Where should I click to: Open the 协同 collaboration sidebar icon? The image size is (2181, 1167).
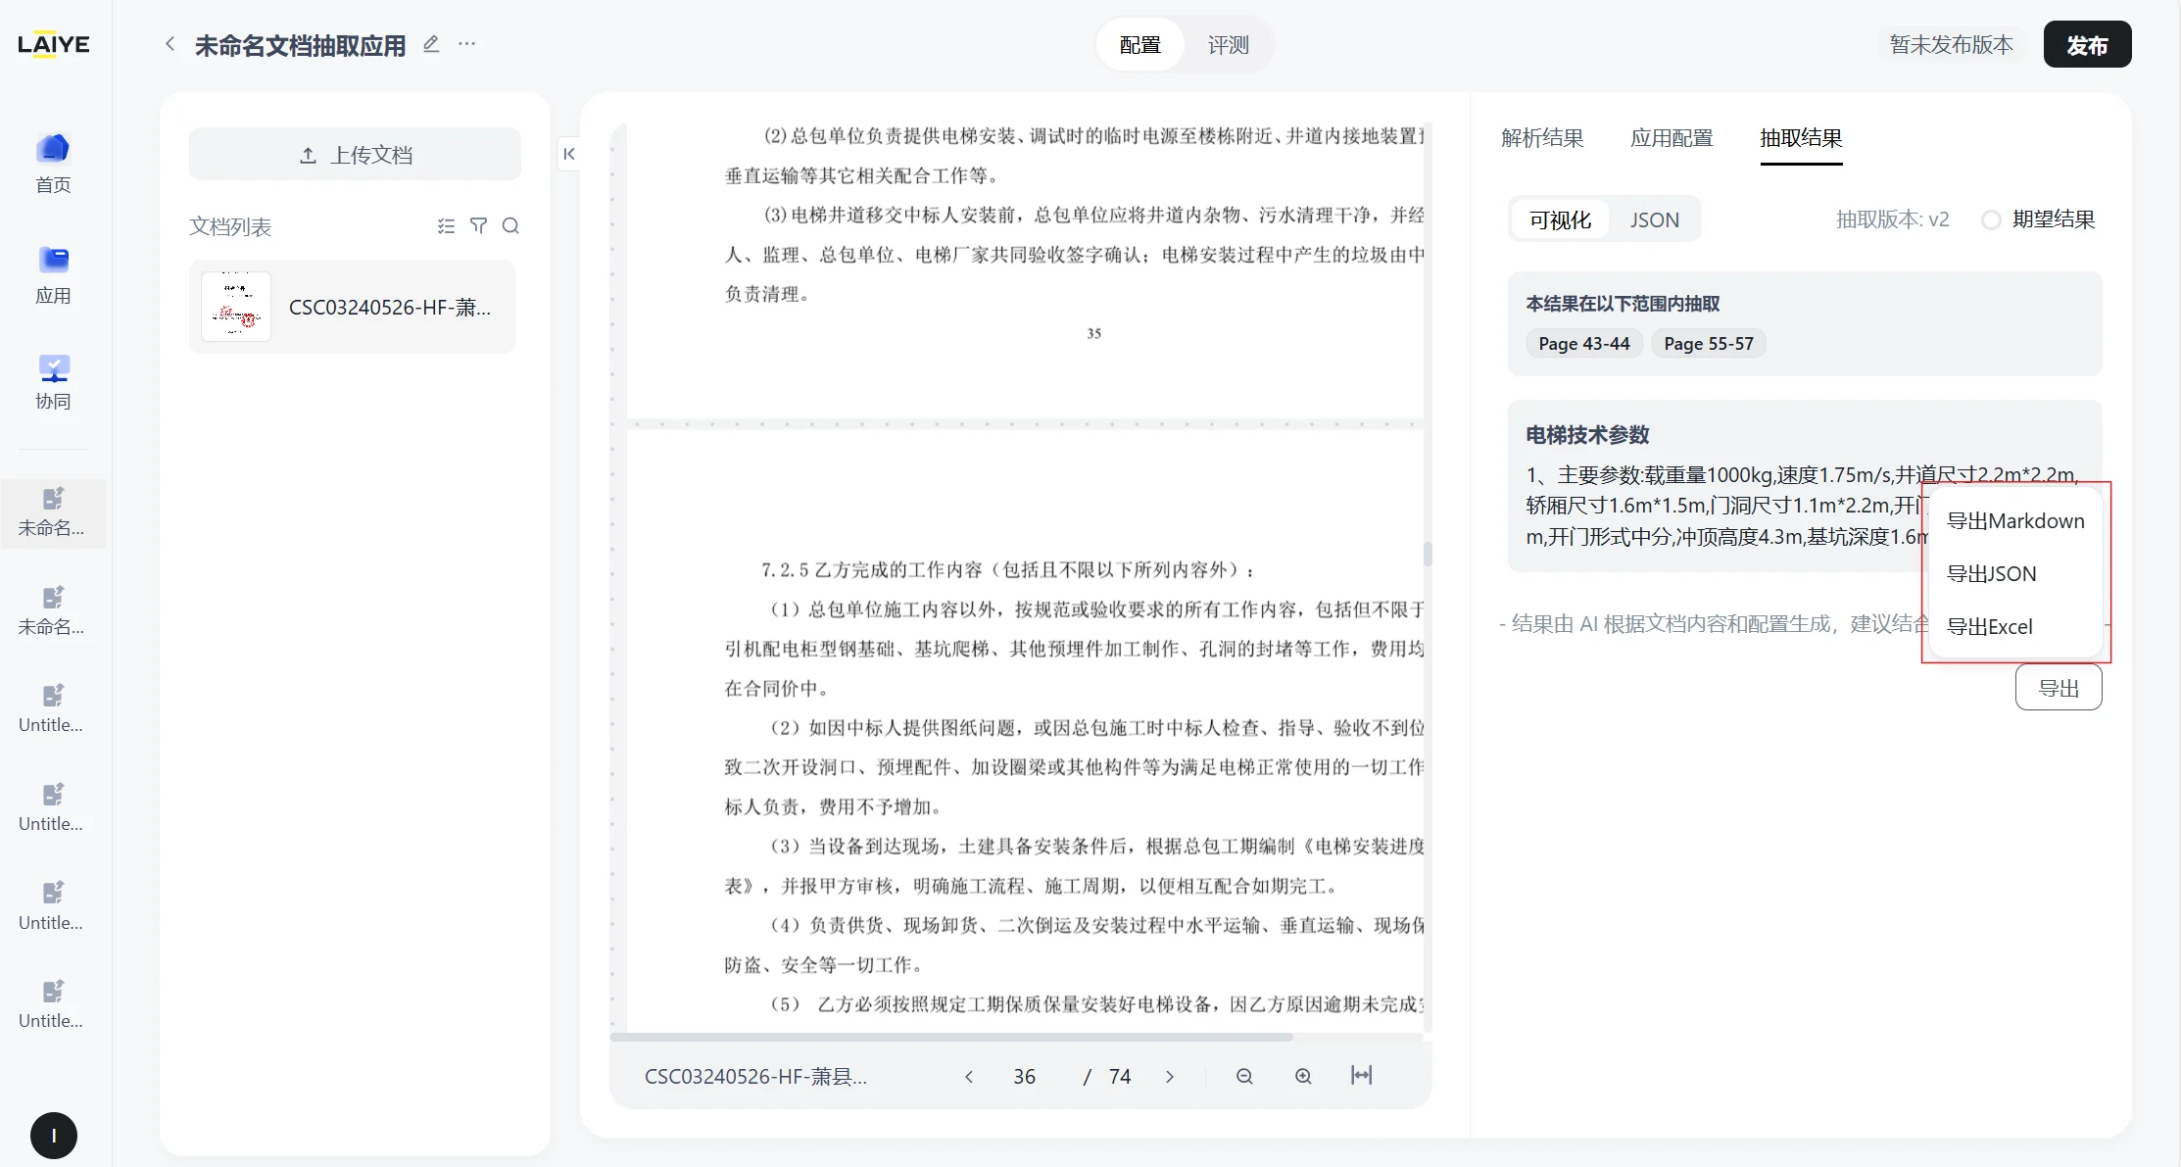[x=53, y=381]
